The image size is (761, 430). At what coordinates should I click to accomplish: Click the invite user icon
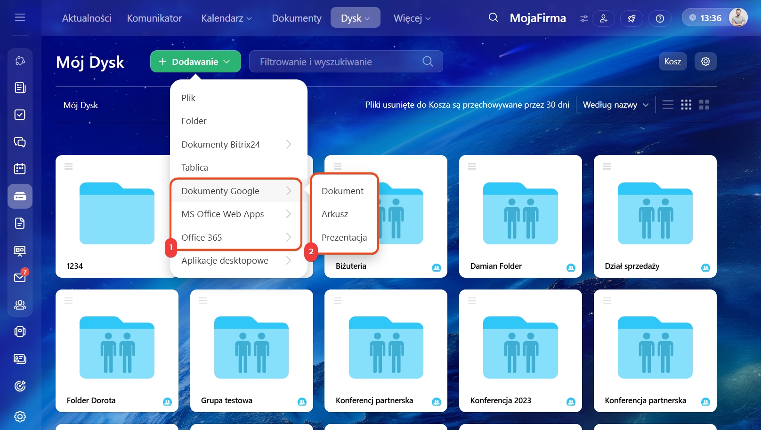tap(603, 18)
